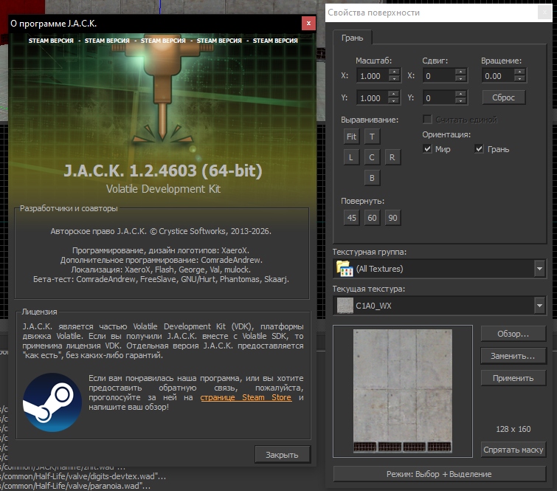Expand the Текущая текстура dropdown arrow
Viewport: 557px width, 491px height.
pyautogui.click(x=539, y=306)
